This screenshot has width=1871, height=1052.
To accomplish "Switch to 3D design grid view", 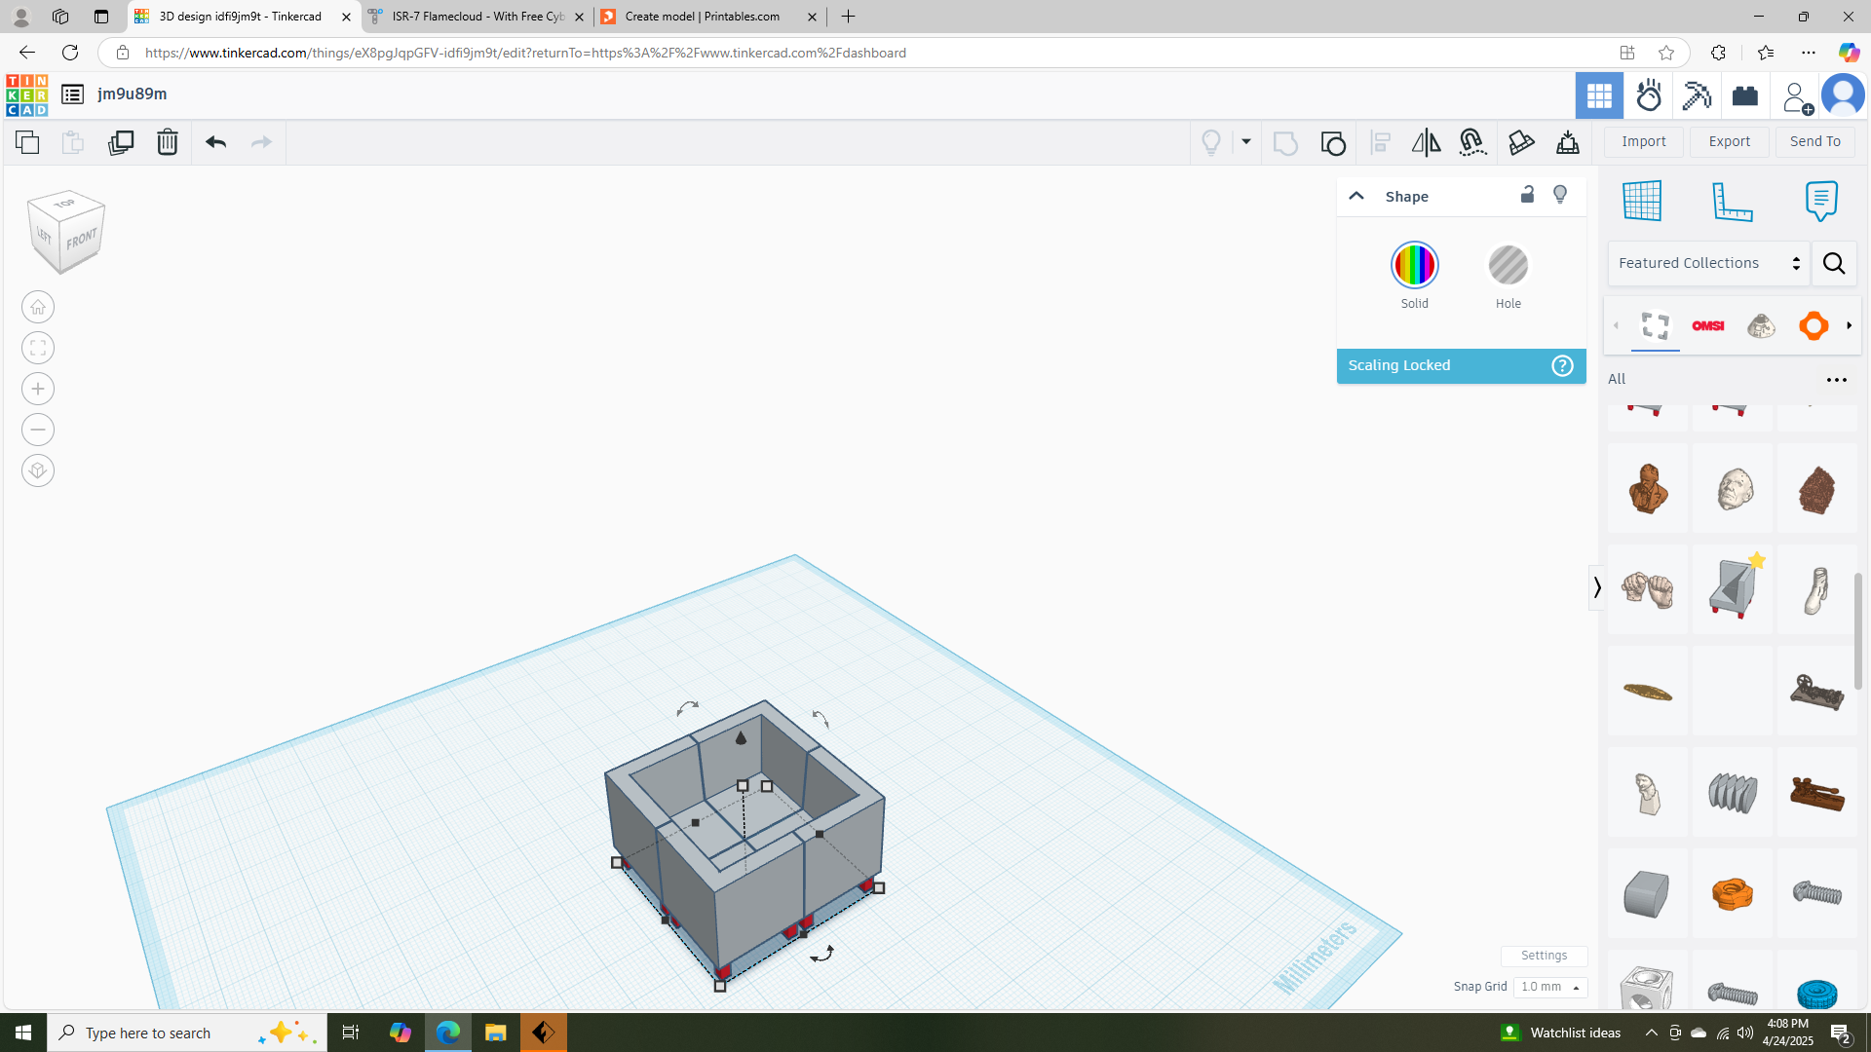I will pos(1599,95).
